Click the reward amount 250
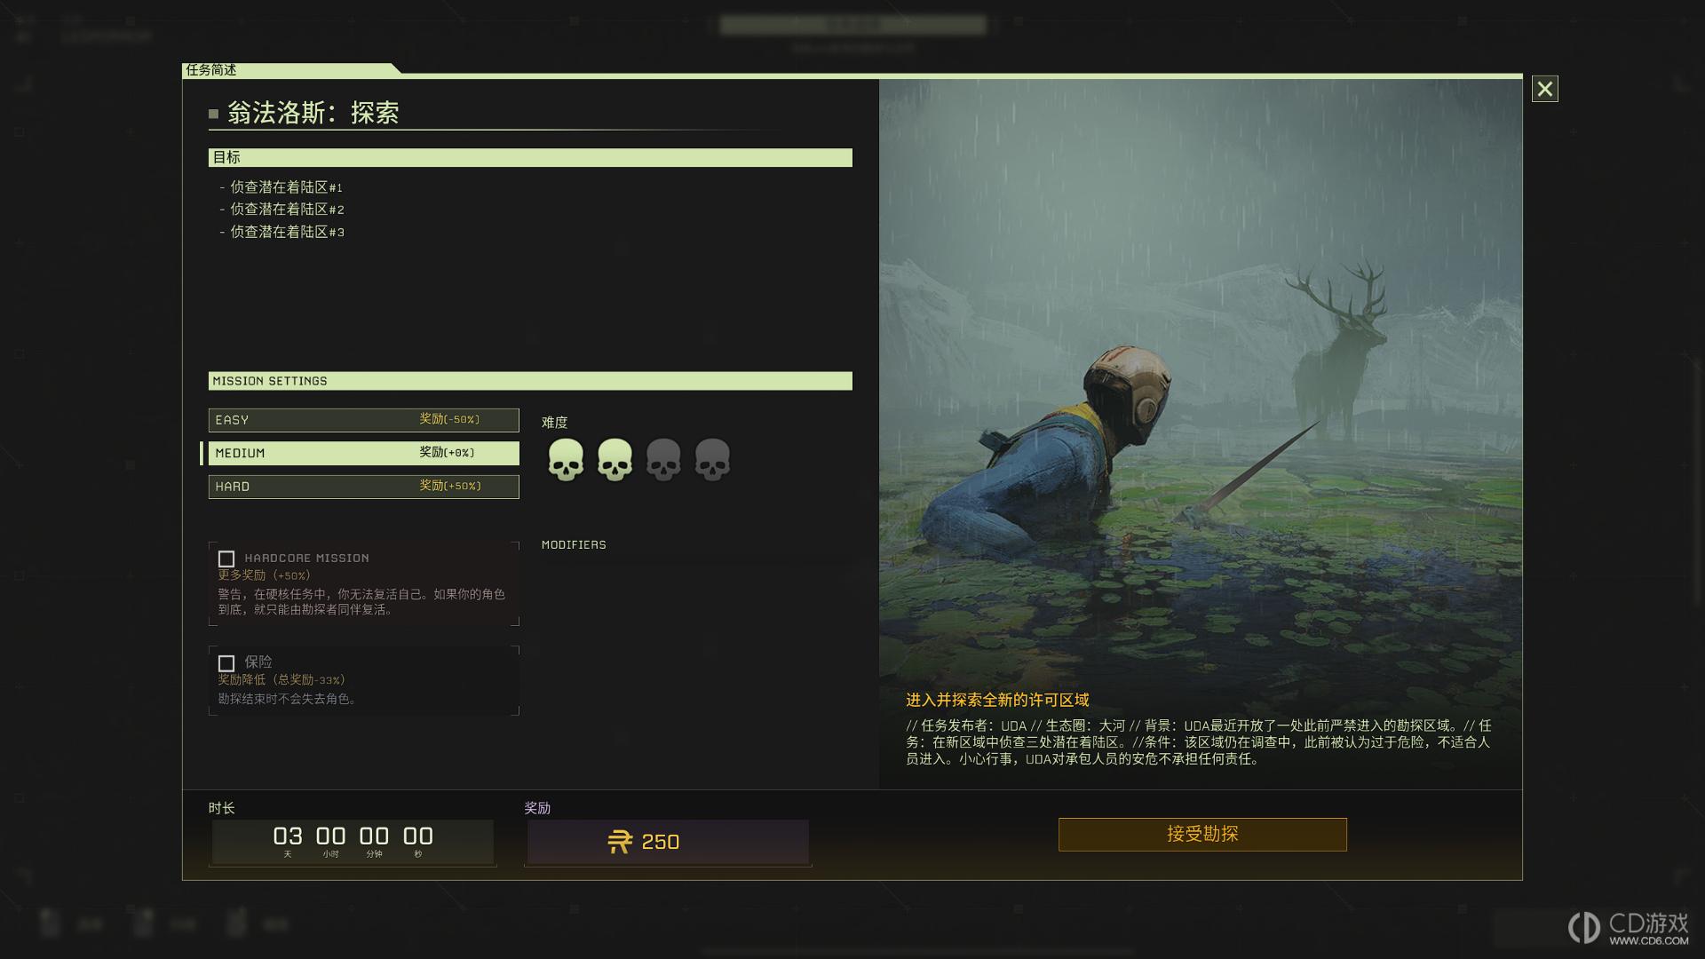 tap(661, 842)
